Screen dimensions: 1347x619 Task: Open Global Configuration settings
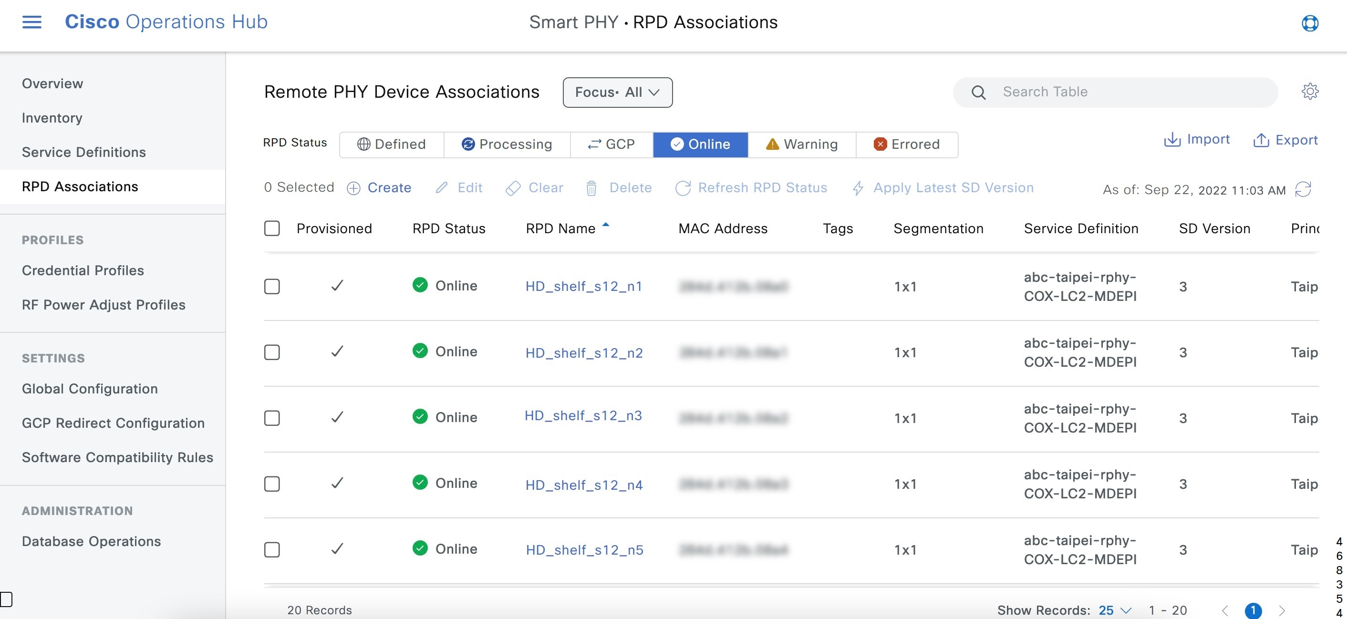[x=89, y=389]
